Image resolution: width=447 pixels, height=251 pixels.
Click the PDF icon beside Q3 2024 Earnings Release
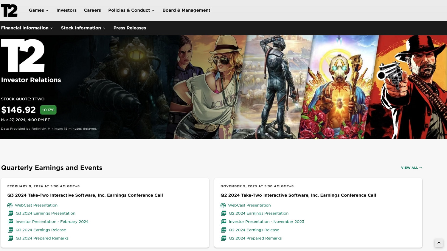[x=10, y=230]
